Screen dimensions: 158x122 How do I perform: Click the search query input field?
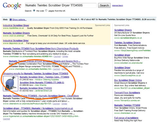(61, 5)
